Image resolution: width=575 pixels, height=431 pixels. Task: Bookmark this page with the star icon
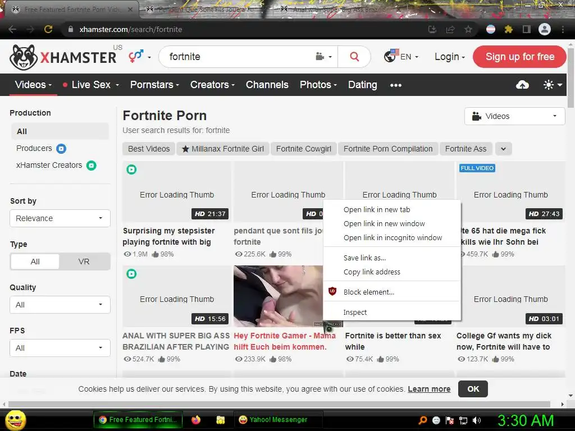click(468, 29)
